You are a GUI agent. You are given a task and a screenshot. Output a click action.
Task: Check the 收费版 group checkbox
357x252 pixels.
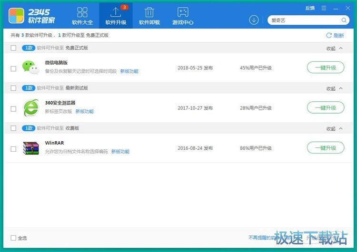click(x=13, y=128)
